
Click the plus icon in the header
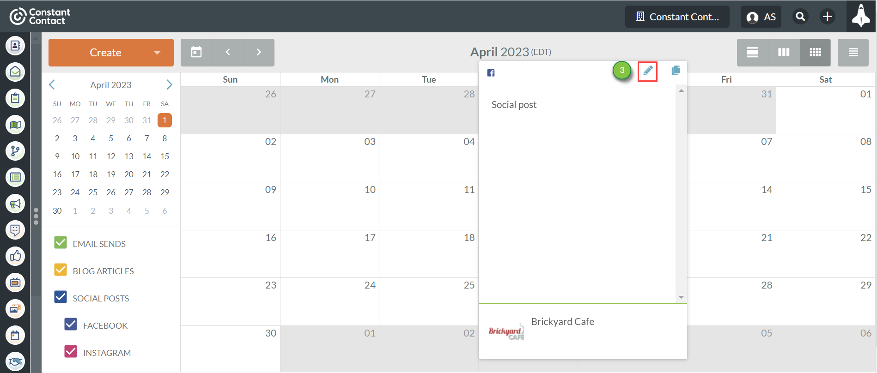coord(827,17)
